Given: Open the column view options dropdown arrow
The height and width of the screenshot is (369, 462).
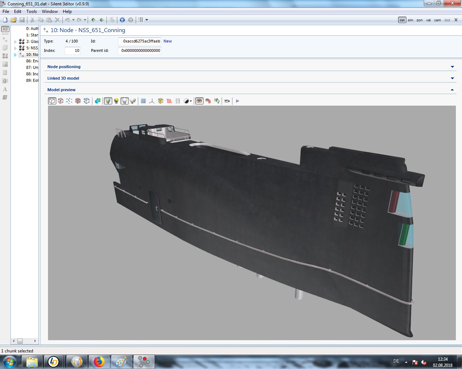Looking at the screenshot, I should point(147,20).
